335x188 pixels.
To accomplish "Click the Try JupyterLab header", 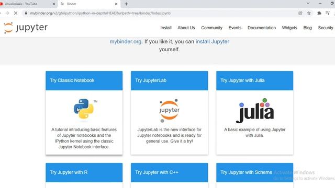I will coord(169,80).
